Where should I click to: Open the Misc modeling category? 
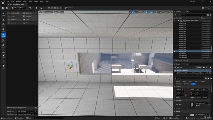click(3, 67)
